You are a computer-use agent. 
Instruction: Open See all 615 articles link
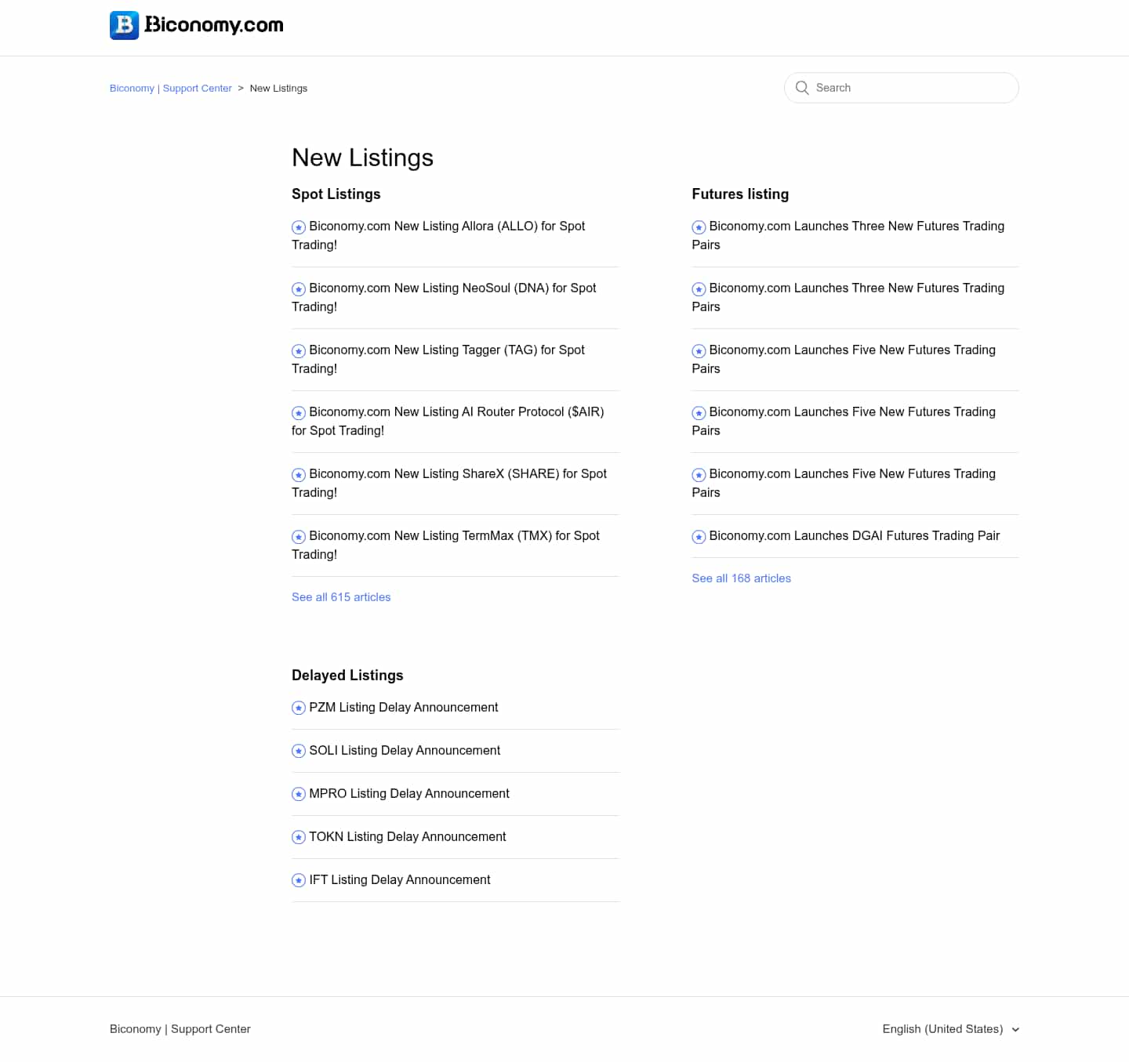click(341, 597)
